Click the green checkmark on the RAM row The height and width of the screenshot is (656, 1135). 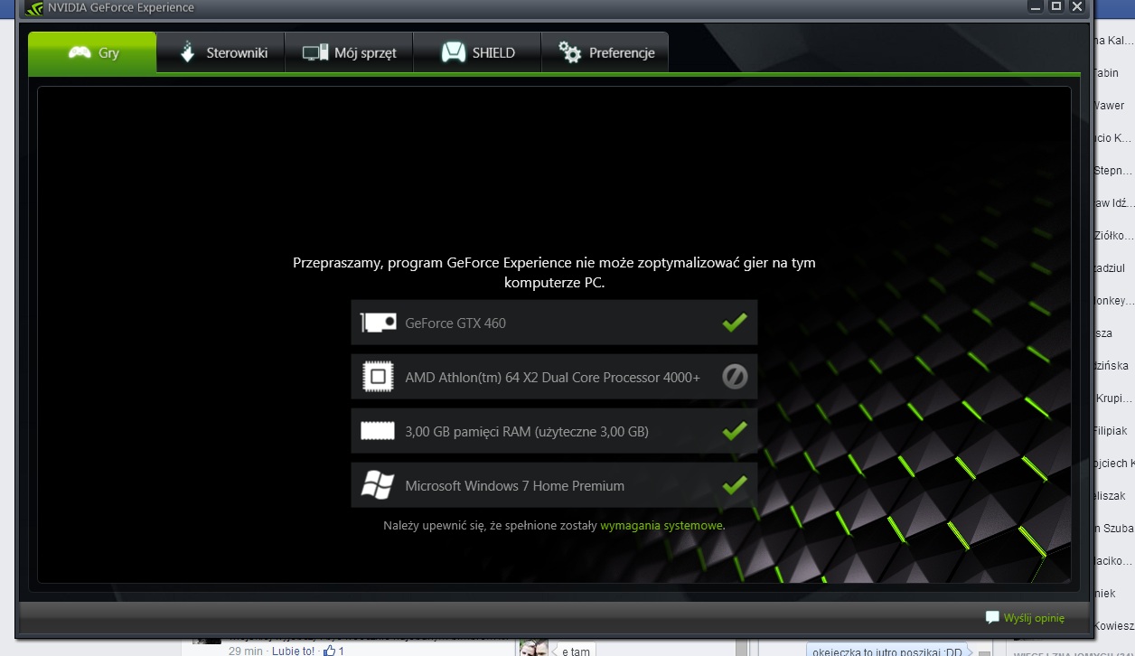point(735,430)
